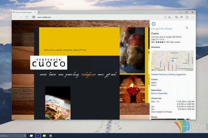Go forward using the browser forward arrow
The image size is (208, 138).
coord(21,17)
